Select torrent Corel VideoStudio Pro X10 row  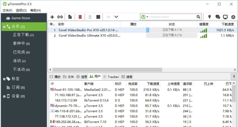tap(142, 30)
